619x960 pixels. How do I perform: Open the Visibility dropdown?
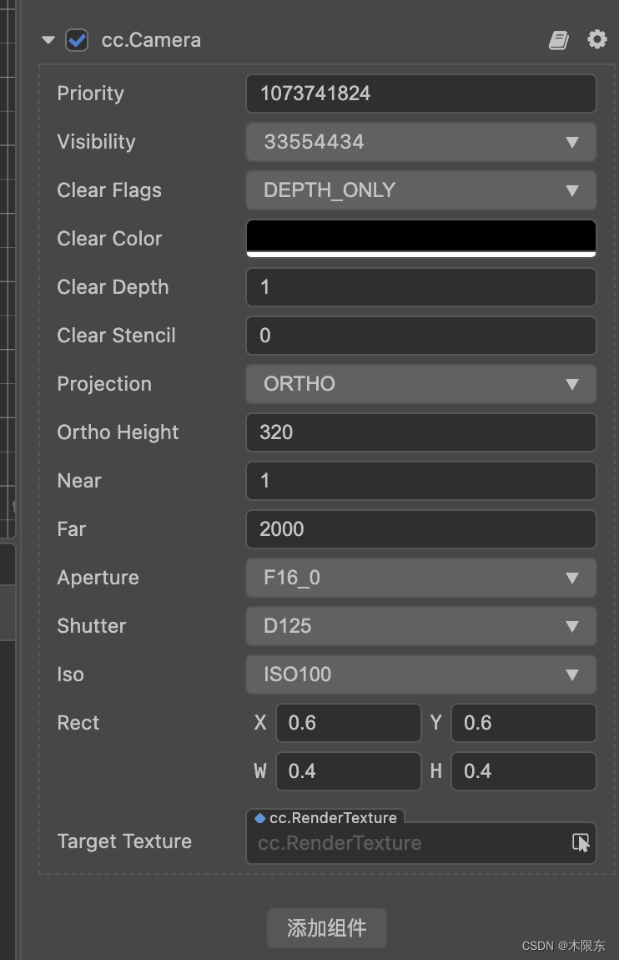(420, 142)
